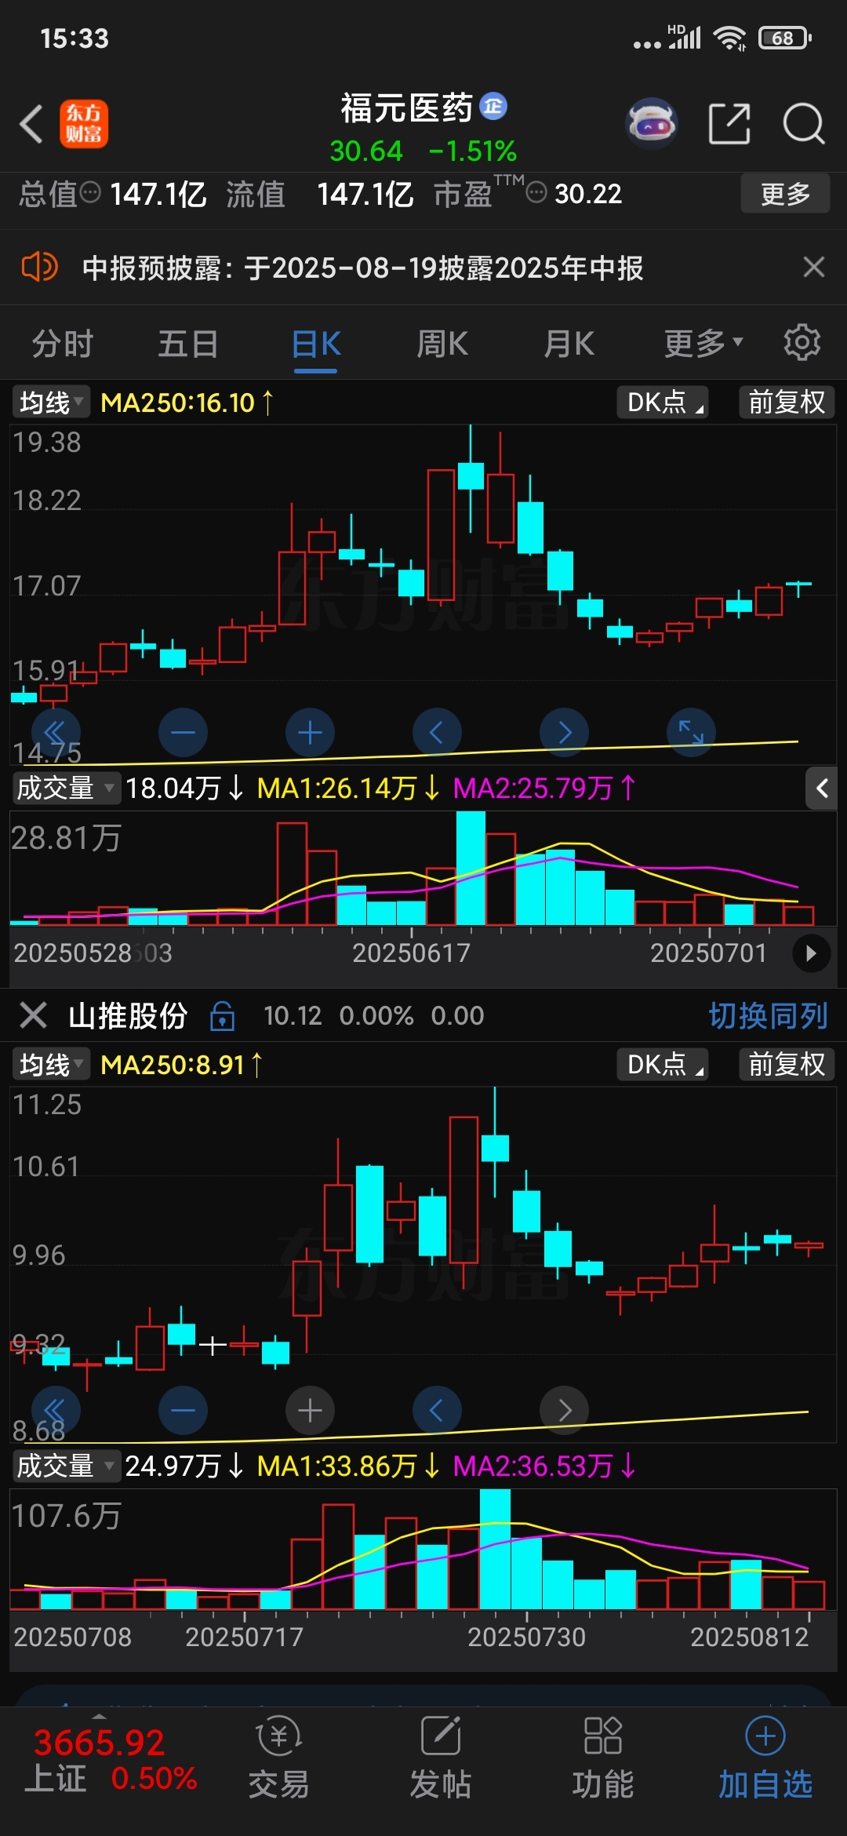Screen dimensions: 847x1836
Task: Switch to 五日 tab
Action: click(188, 344)
